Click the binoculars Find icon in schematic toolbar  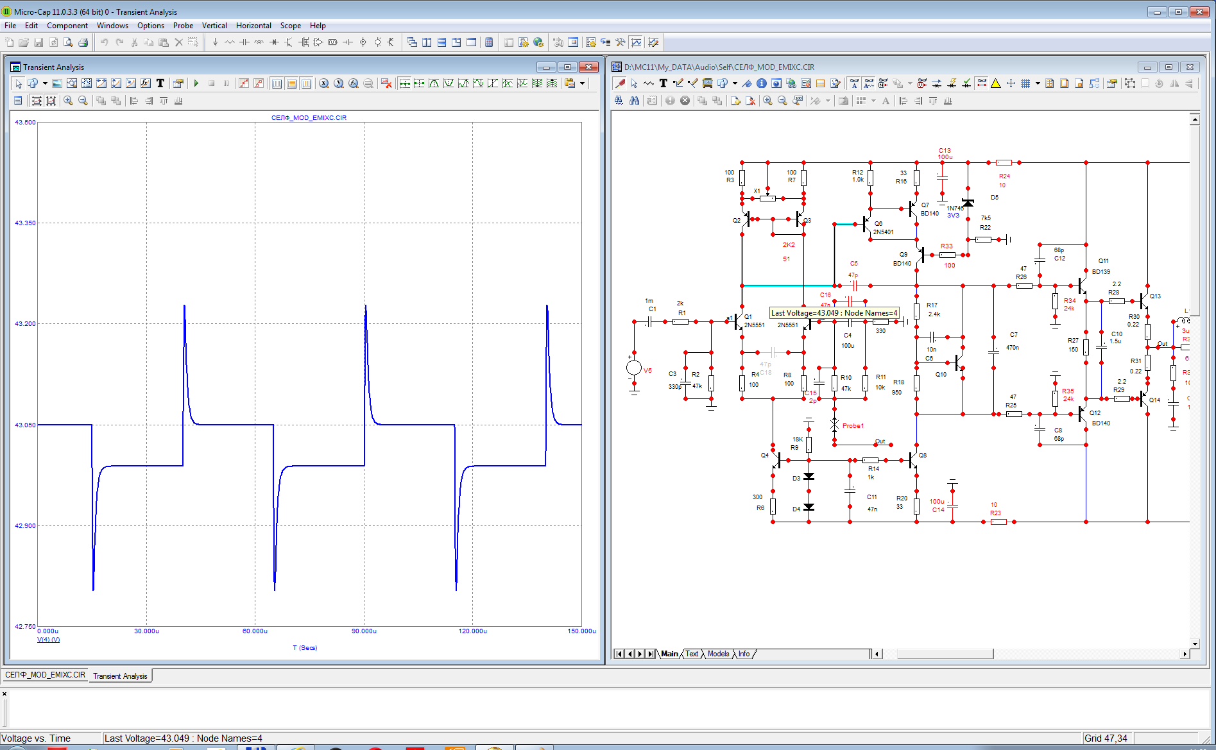[635, 101]
